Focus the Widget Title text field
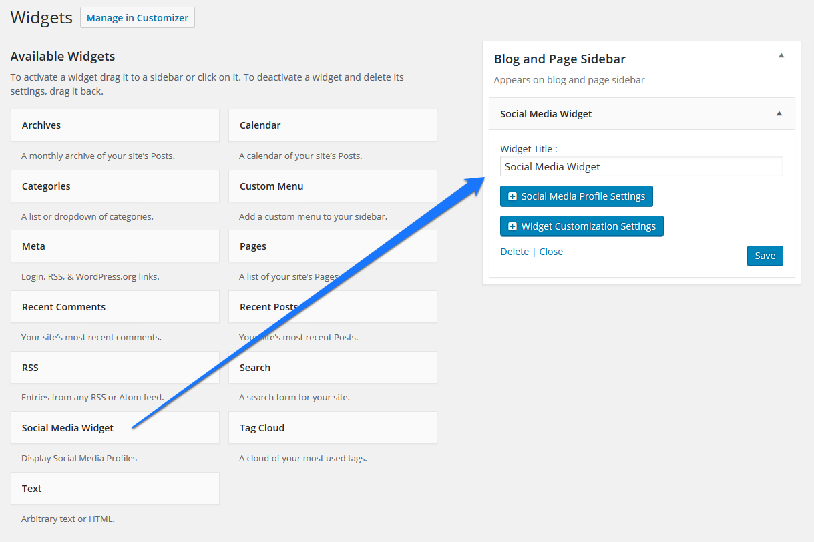 coord(641,166)
